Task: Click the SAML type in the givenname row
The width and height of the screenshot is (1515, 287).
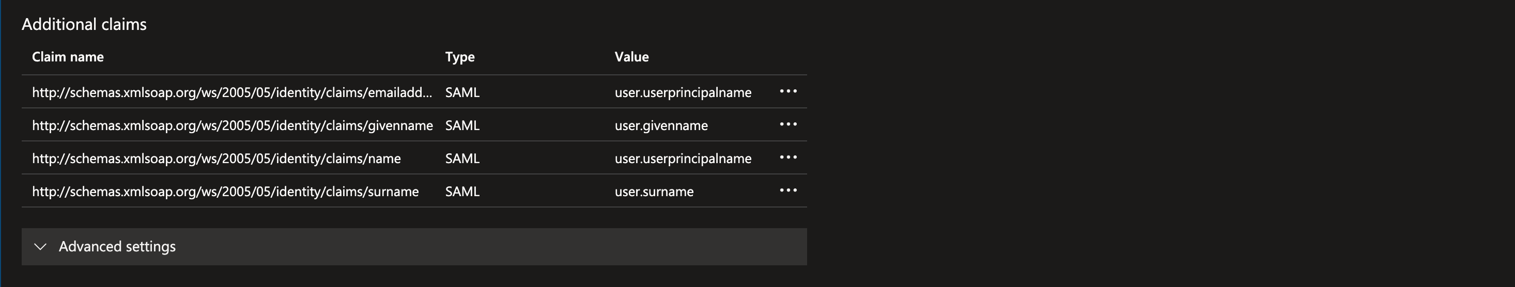Action: [462, 125]
